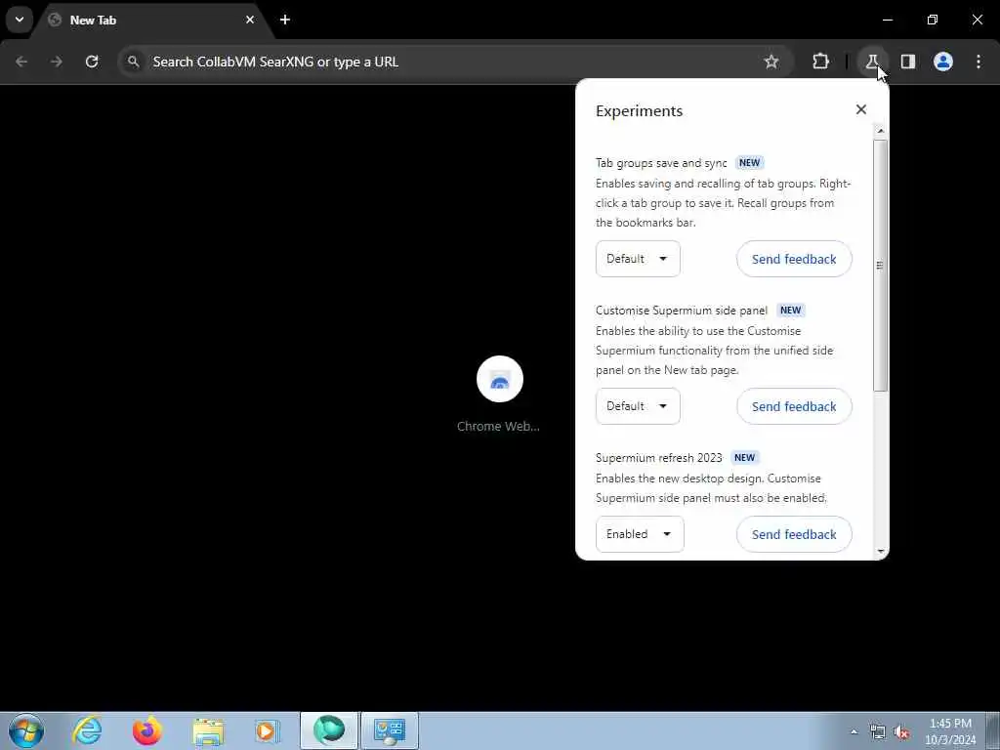The image size is (1000, 750).
Task: Open Supermium refresh 2023 Enabled dropdown
Action: point(640,534)
